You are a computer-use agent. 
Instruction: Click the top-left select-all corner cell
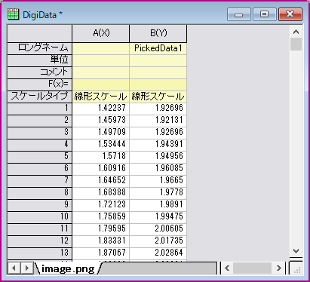click(40, 33)
